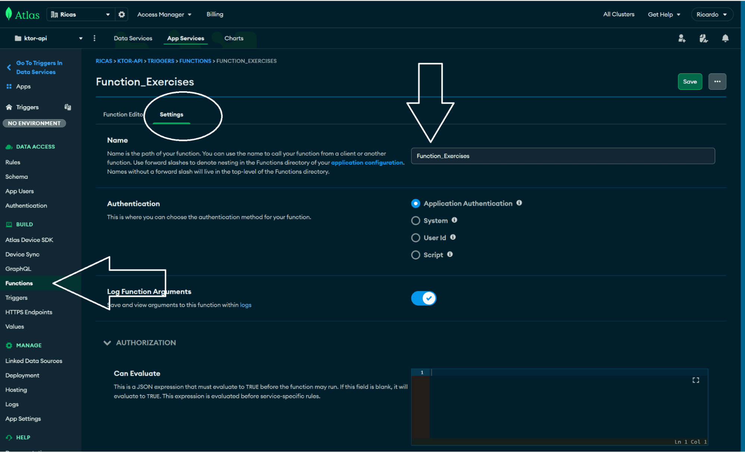The width and height of the screenshot is (745, 452).
Task: Open the three-dot menu button
Action: 718,82
